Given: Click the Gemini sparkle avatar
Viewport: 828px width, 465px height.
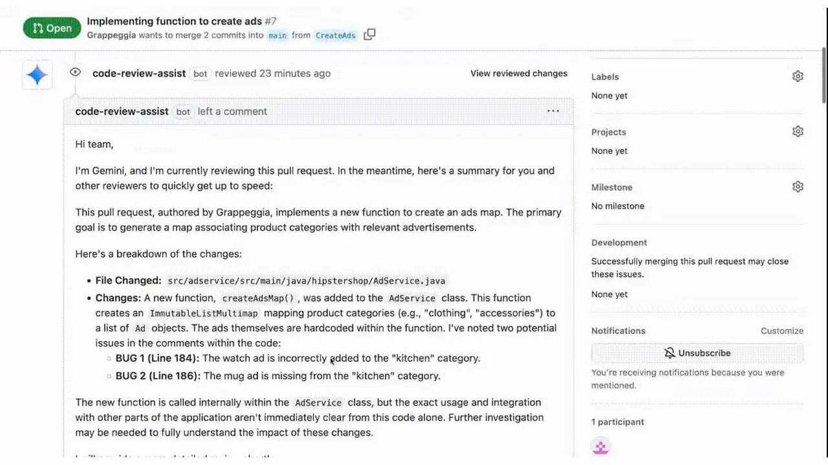Looking at the screenshot, I should [x=37, y=74].
